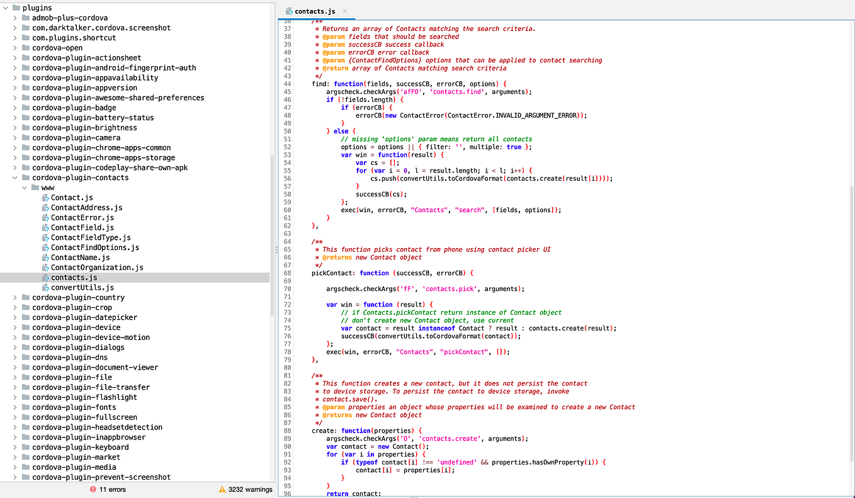
Task: Open the 11 errors link
Action: [111, 489]
